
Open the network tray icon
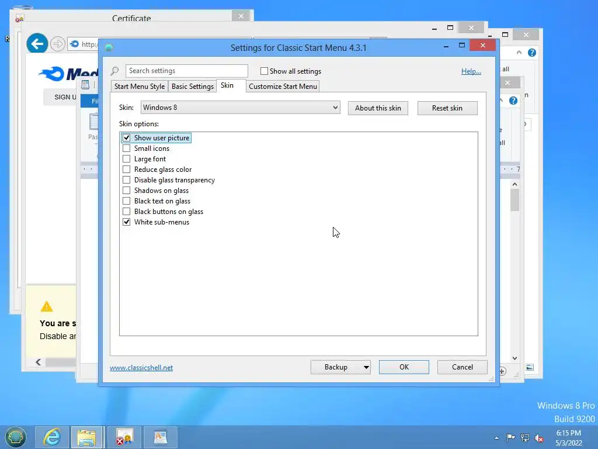pos(525,438)
